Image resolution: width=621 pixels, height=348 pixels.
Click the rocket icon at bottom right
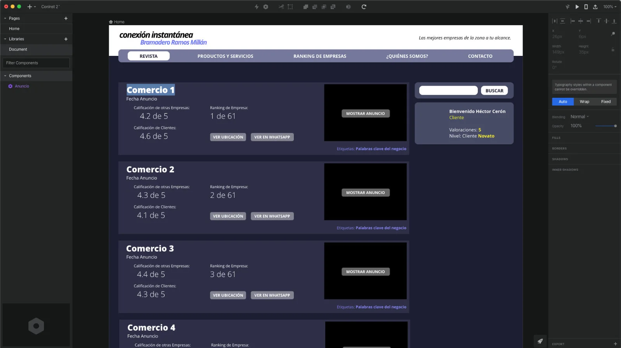pyautogui.click(x=540, y=341)
